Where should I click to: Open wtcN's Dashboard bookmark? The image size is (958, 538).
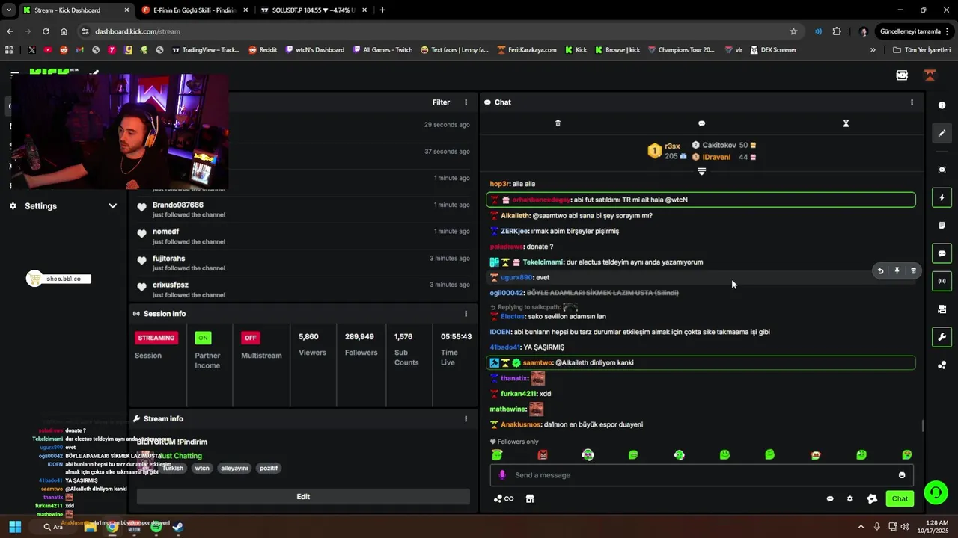pos(315,50)
